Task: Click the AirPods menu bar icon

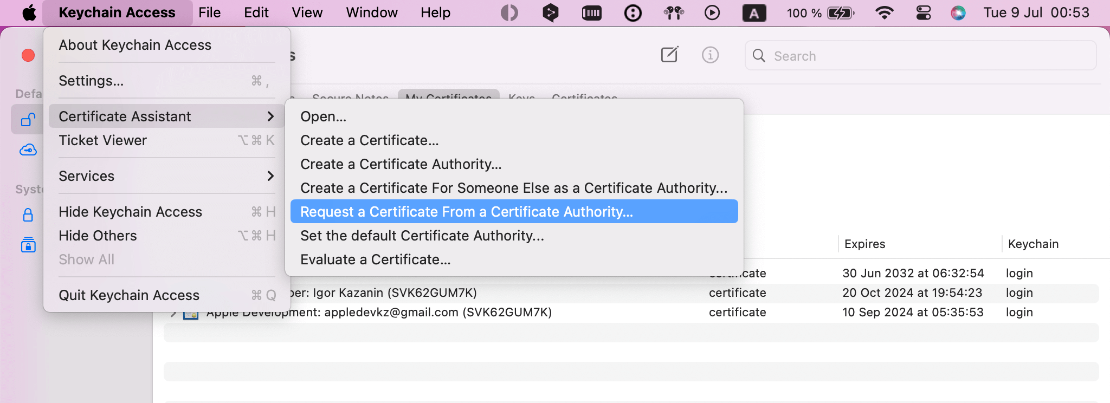Action: (x=674, y=12)
